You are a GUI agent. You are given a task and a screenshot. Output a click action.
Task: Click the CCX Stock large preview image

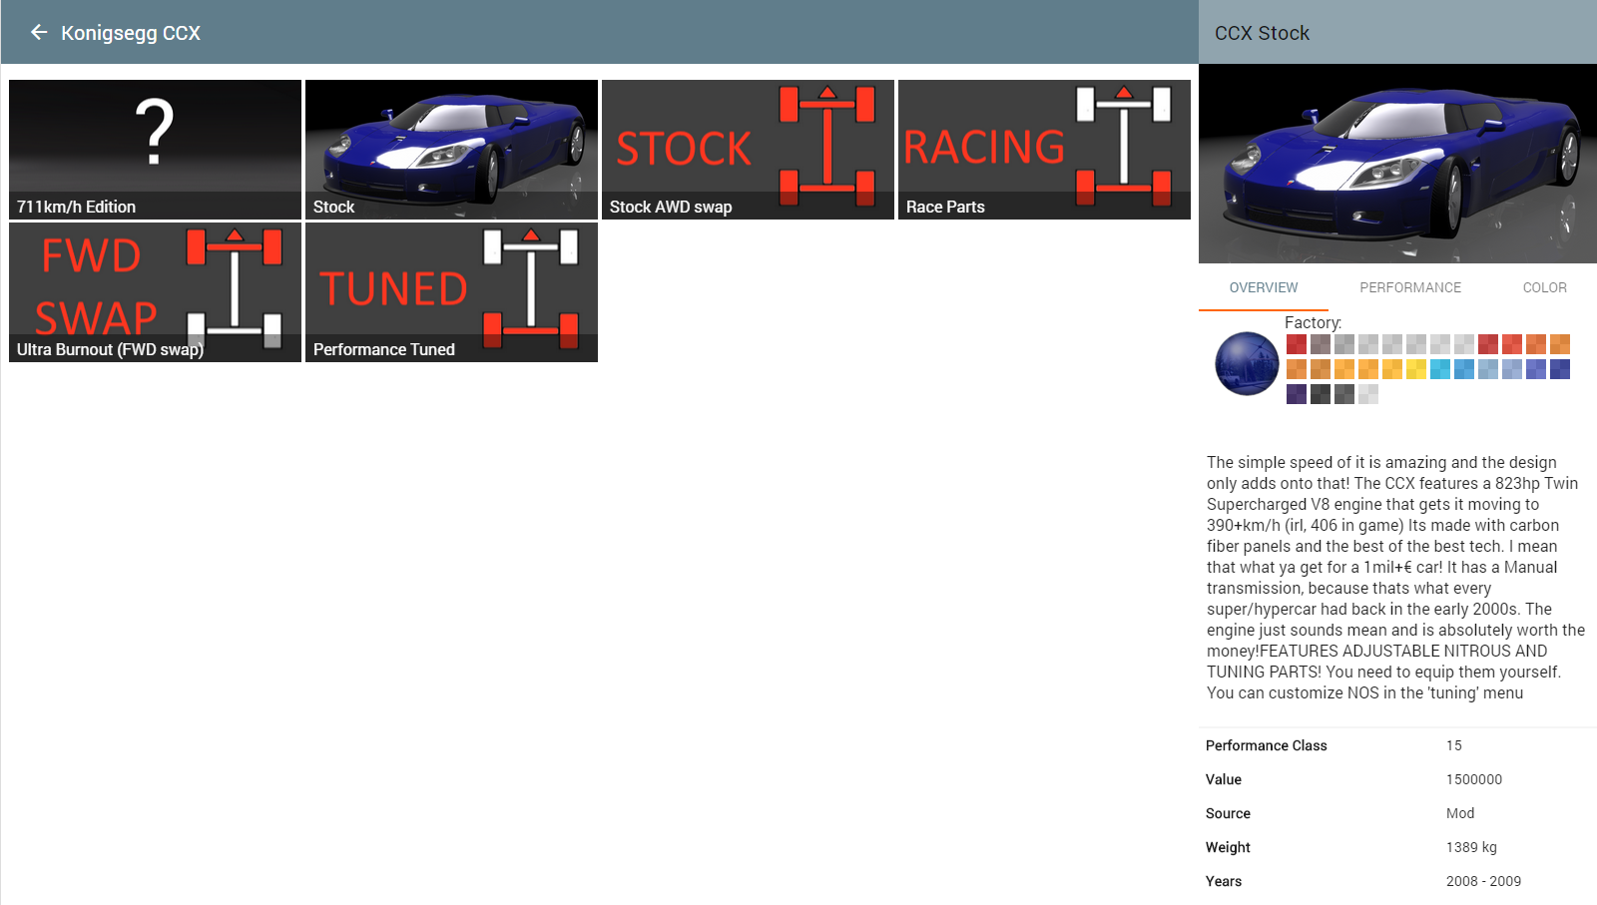click(x=1397, y=164)
